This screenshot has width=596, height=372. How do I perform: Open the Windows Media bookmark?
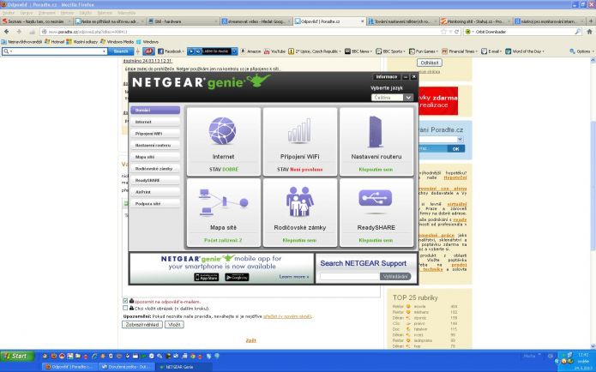[117, 42]
